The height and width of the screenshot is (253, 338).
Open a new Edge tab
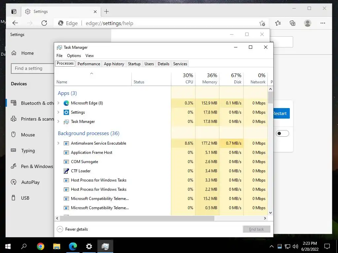107,12
